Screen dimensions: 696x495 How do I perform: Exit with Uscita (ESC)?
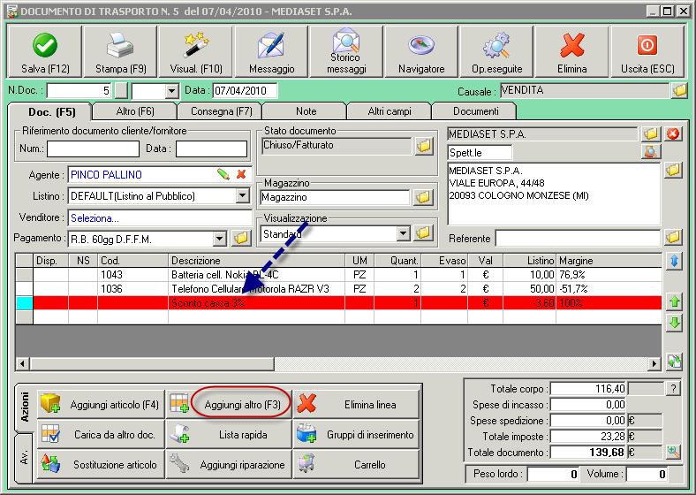[x=647, y=51]
